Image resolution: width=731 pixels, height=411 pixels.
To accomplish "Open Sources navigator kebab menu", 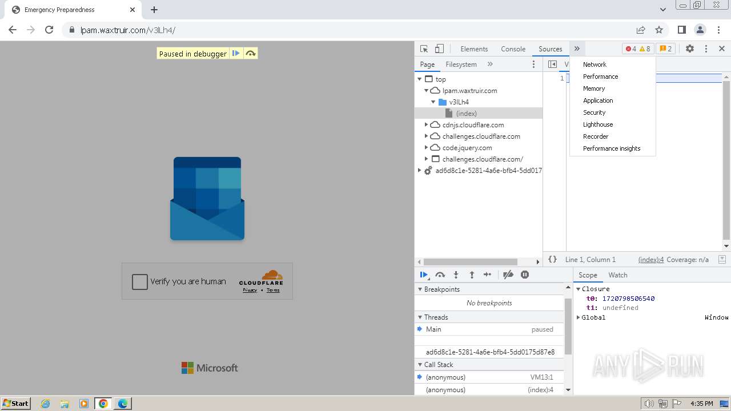I will [x=534, y=65].
